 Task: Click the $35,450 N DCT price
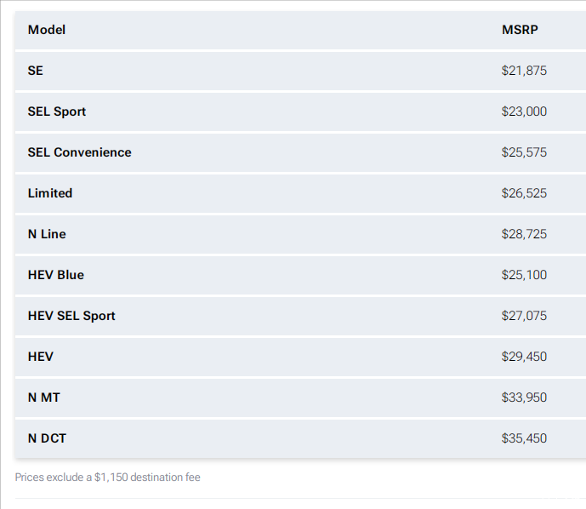[x=524, y=438]
